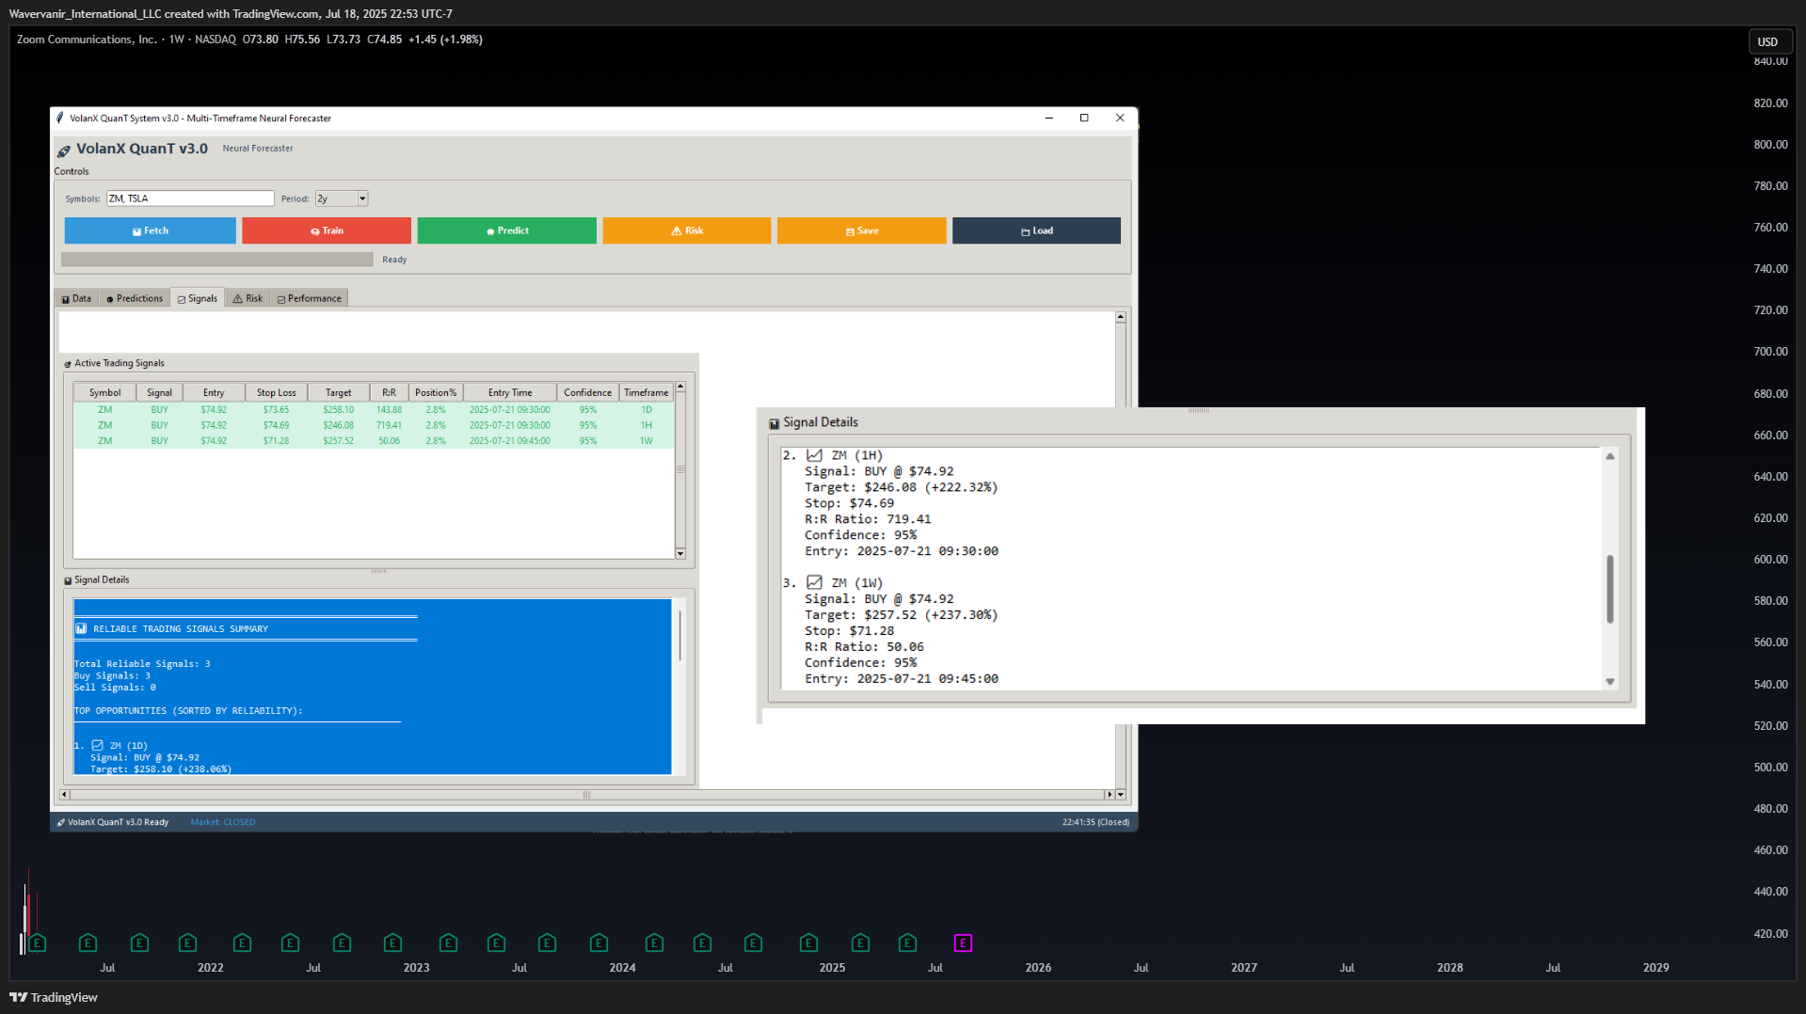
Task: Click the R:R column header
Action: point(389,393)
